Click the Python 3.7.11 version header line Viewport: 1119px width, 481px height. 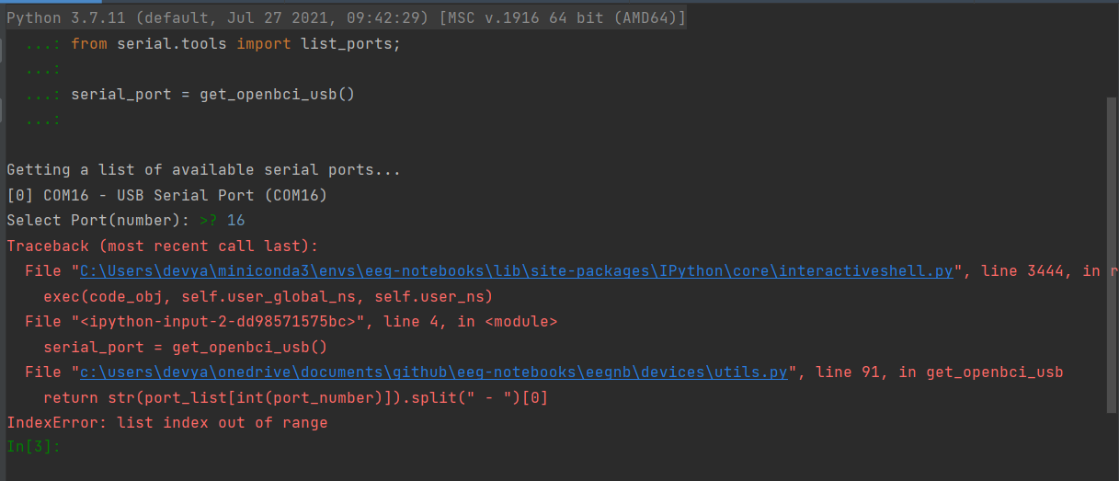pyautogui.click(x=346, y=18)
